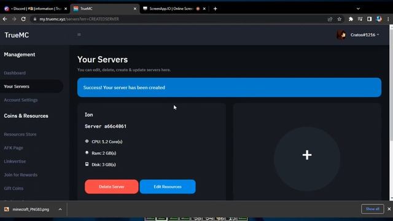Click the share page icon in address bar
The width and height of the screenshot is (393, 221).
[330, 19]
